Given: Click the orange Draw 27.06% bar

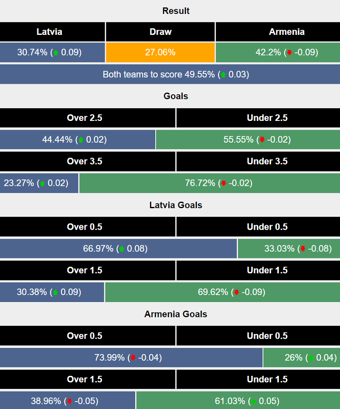Looking at the screenshot, I should click(160, 53).
